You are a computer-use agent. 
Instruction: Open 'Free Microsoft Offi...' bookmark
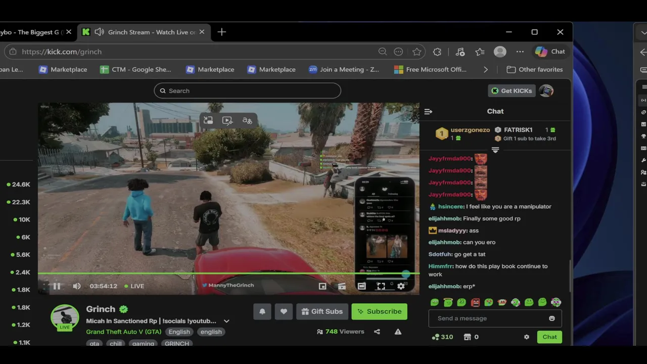[431, 70]
